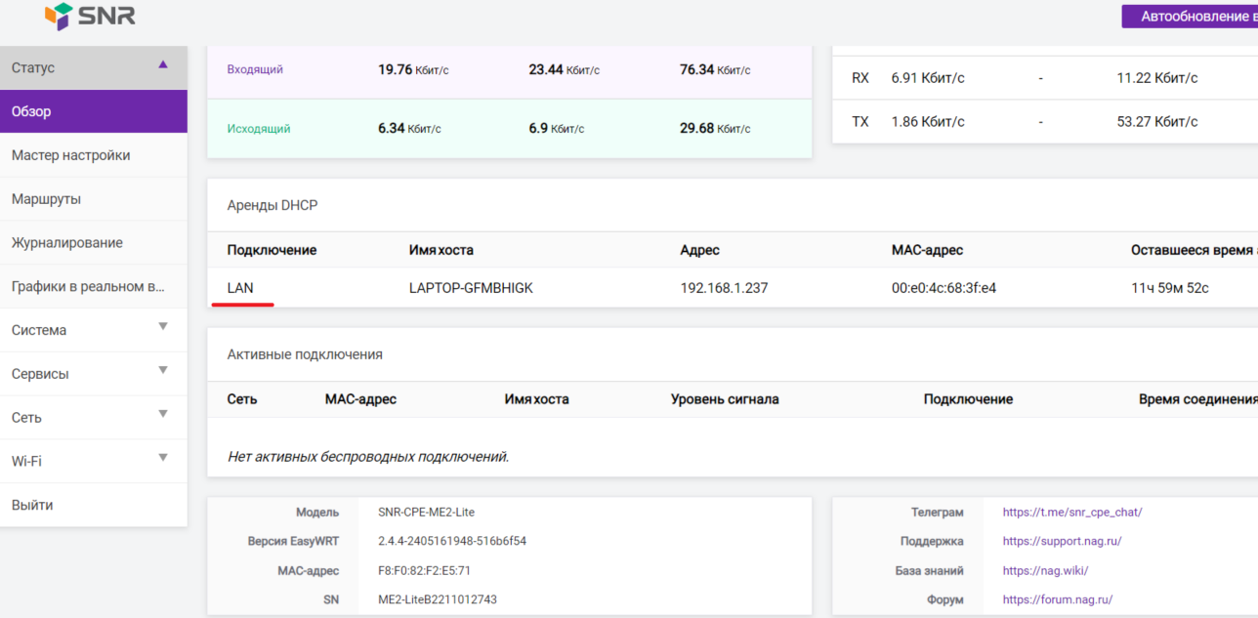Open the nag.wiki knowledge base link
Image resolution: width=1258 pixels, height=618 pixels.
coord(1045,570)
